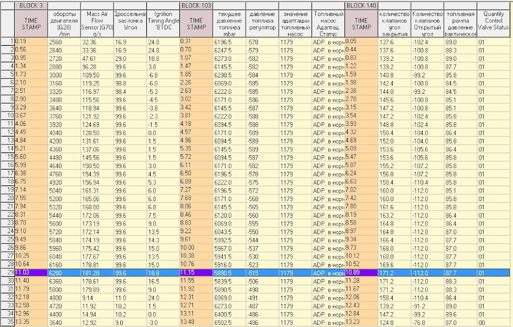This screenshot has height=327, width=513.
Task: Click the BLOCK 140 group header
Action: [x=361, y=5]
